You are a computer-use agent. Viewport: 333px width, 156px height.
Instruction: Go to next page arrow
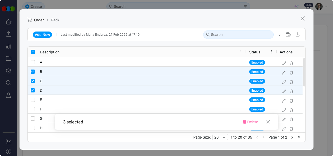(x=292, y=137)
